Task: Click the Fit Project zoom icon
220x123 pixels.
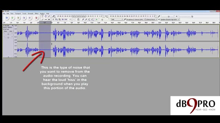Action: [92, 19]
